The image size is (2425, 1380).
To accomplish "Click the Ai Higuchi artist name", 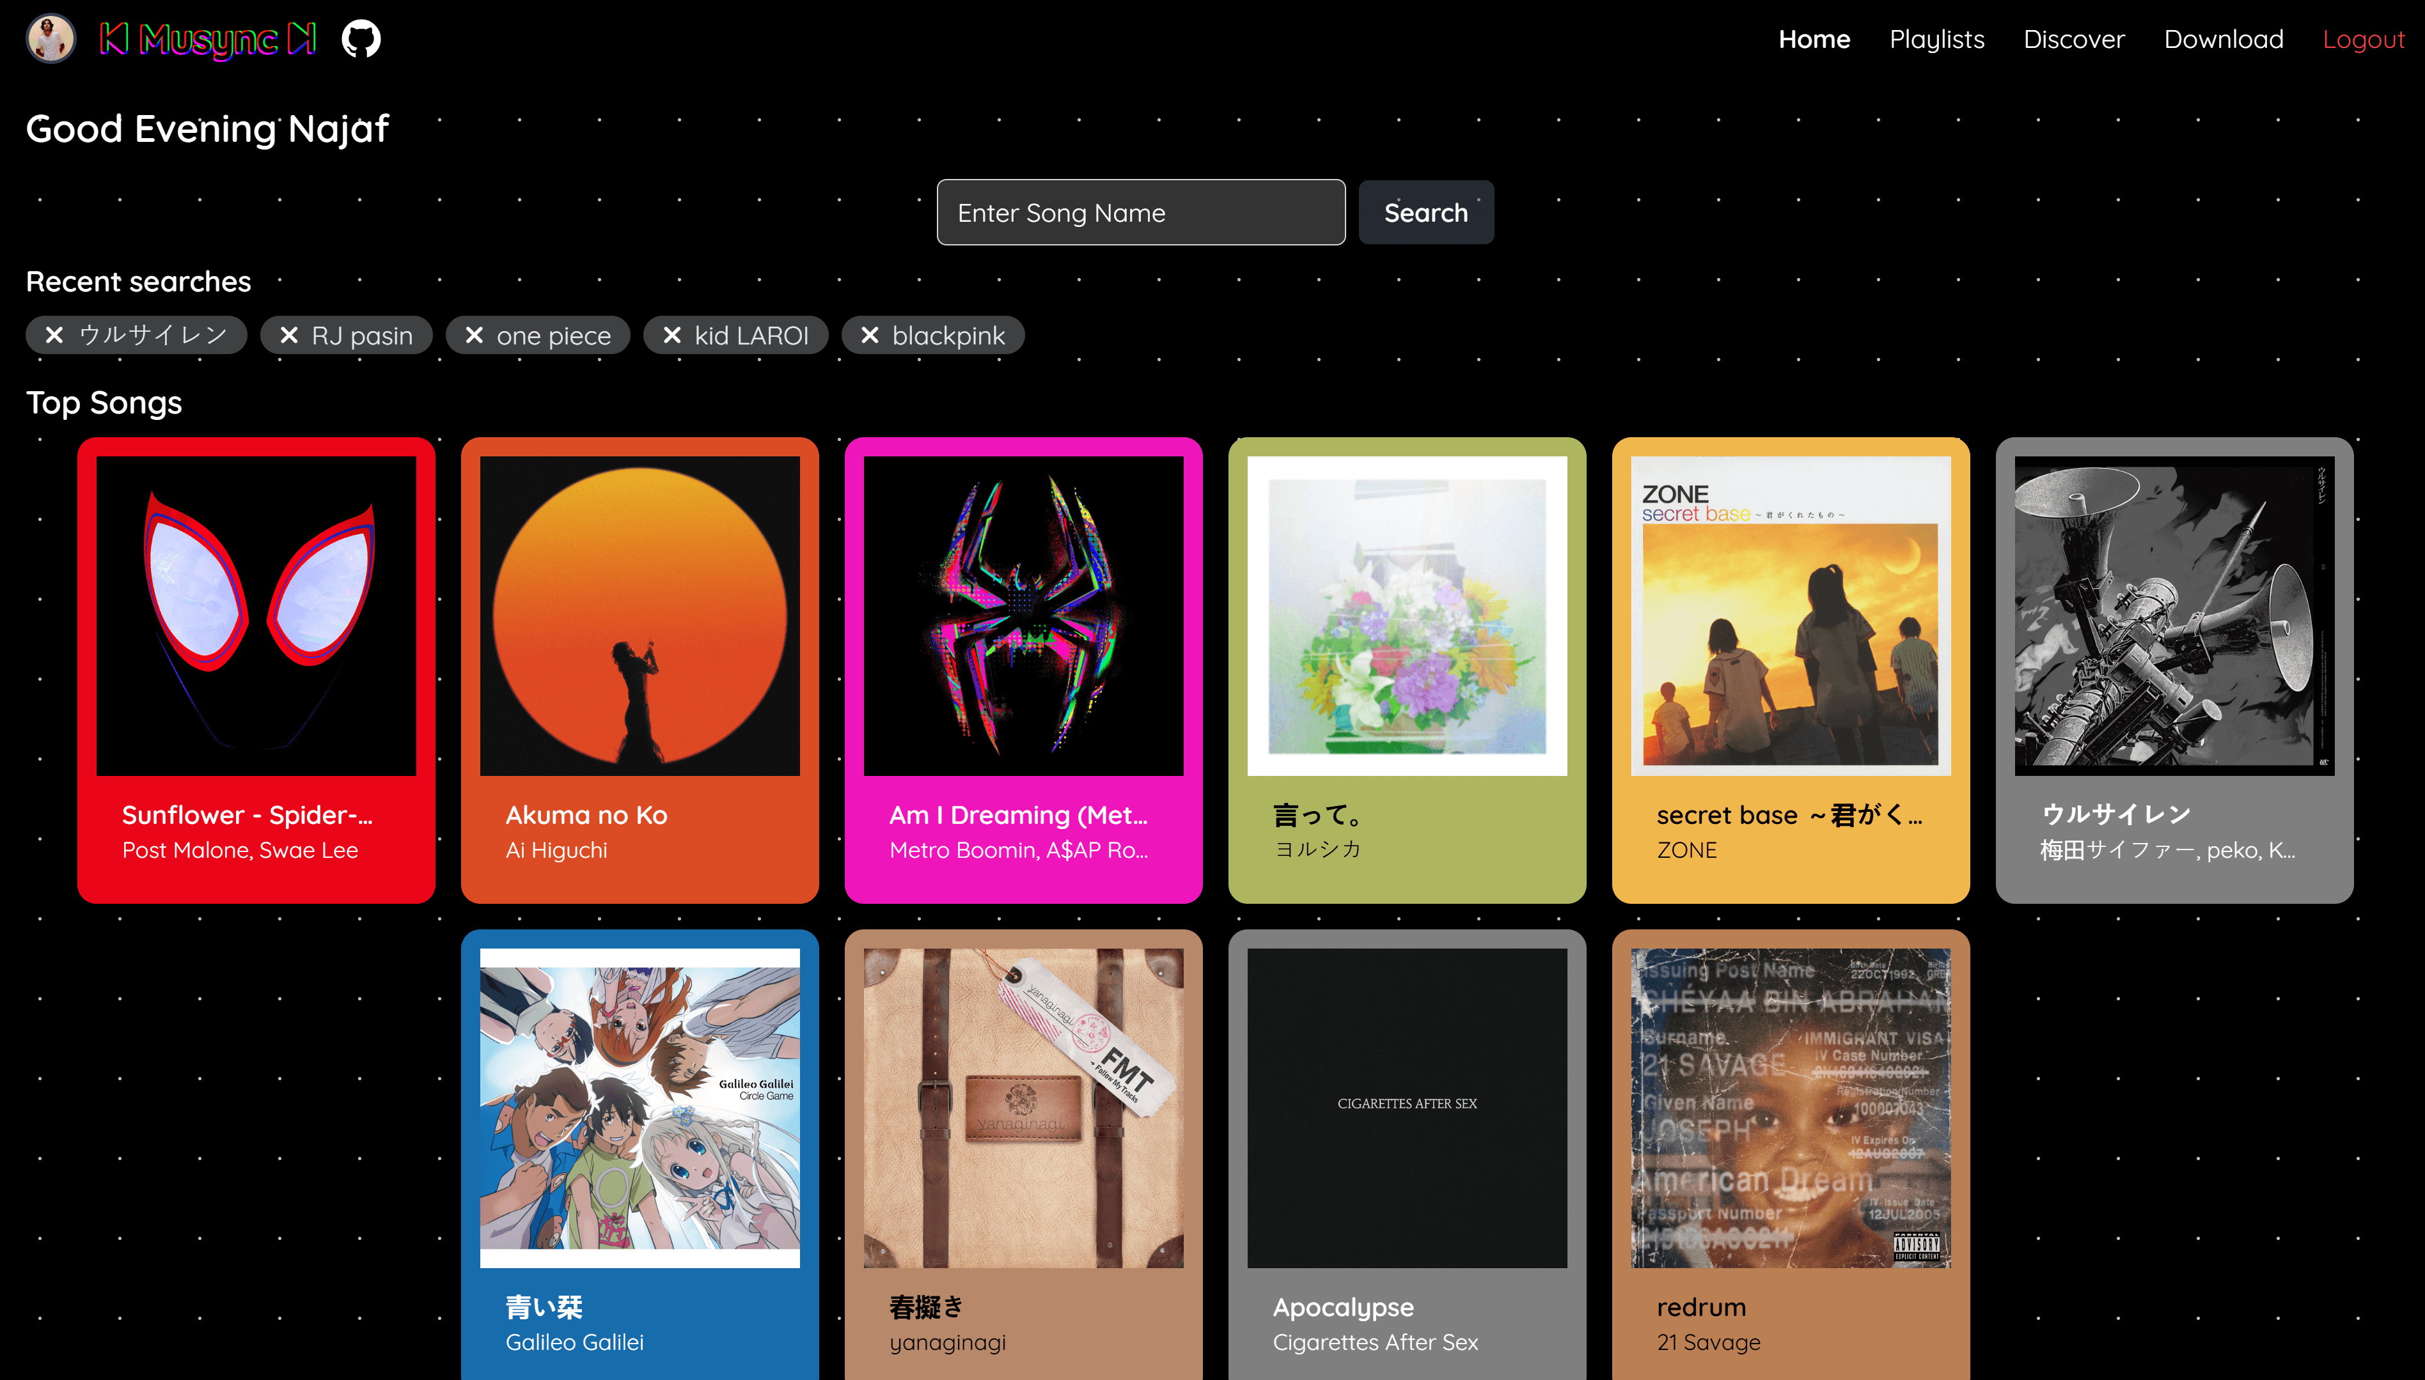I will (x=556, y=850).
